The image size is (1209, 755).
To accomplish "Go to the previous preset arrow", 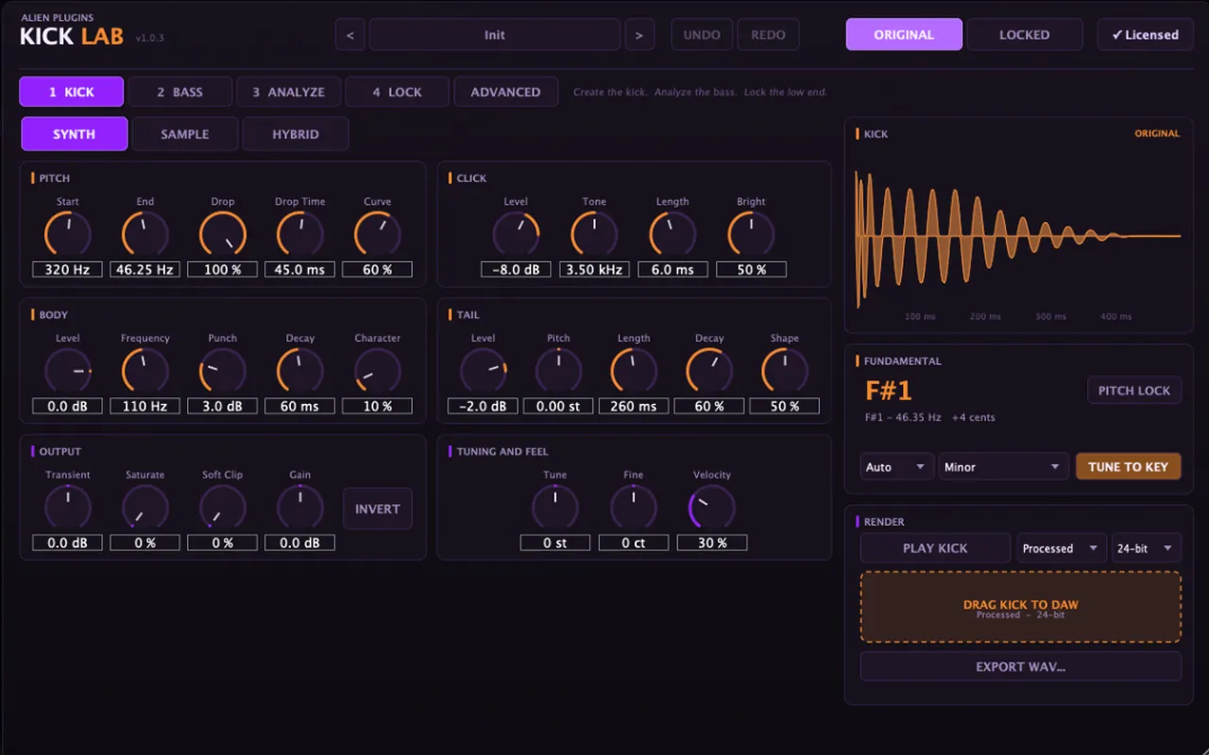I will [x=350, y=35].
